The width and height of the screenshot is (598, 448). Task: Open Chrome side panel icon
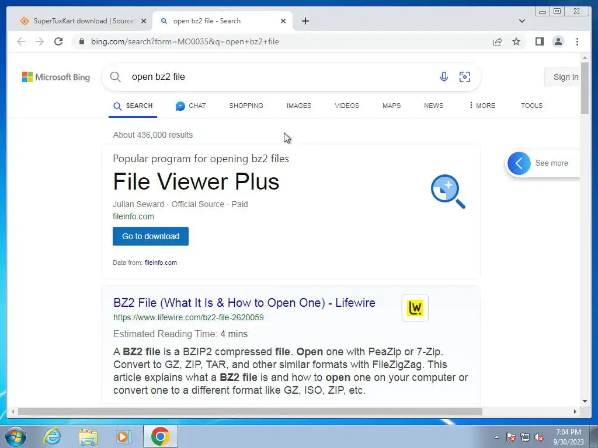pos(539,41)
